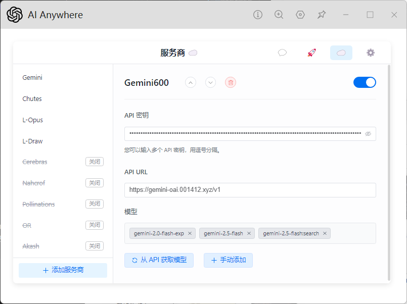Select the disabled Cerebras provider
The width and height of the screenshot is (407, 304).
(35, 162)
